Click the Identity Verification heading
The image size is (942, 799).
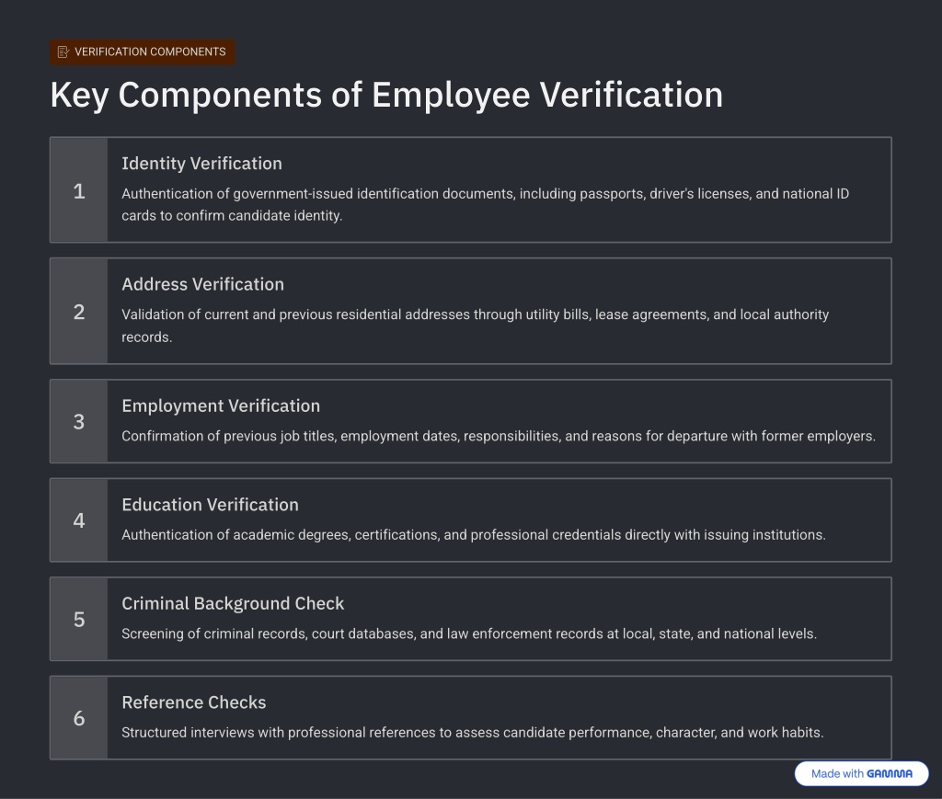click(201, 164)
